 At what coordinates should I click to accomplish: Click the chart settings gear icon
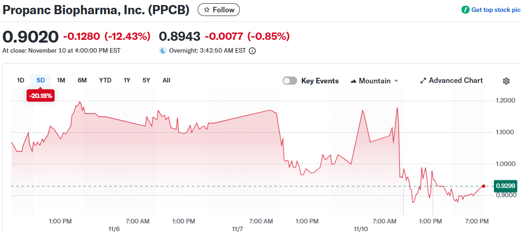(506, 81)
